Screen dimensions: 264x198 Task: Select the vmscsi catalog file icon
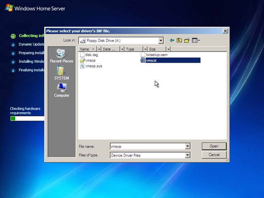coord(82,60)
